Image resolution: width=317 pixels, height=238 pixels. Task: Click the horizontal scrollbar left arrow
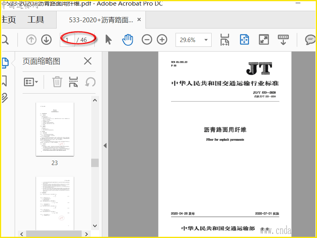click(22, 234)
